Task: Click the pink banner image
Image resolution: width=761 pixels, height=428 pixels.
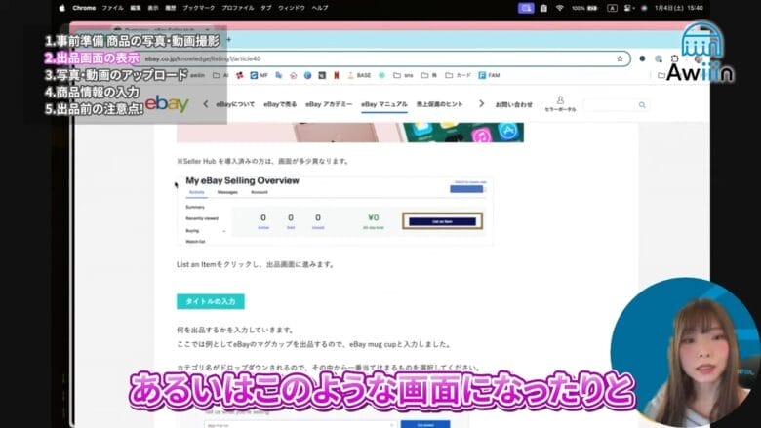Action: [350, 133]
